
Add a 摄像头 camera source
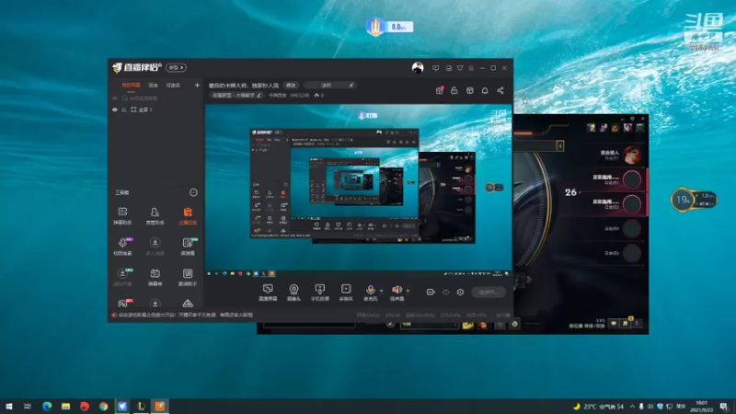click(x=293, y=292)
